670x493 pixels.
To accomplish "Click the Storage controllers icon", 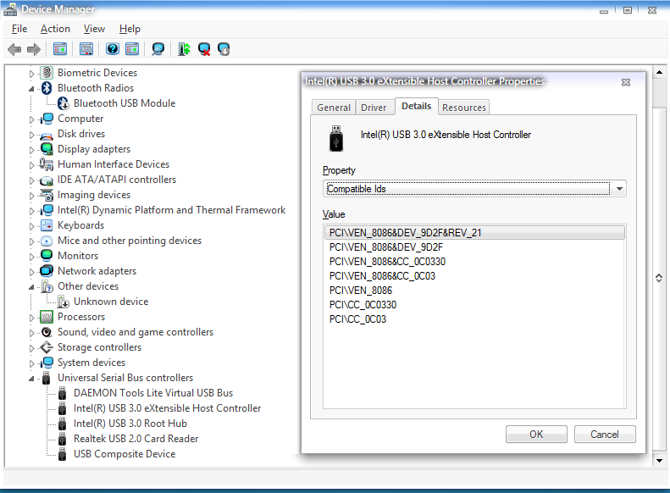I will coord(47,347).
